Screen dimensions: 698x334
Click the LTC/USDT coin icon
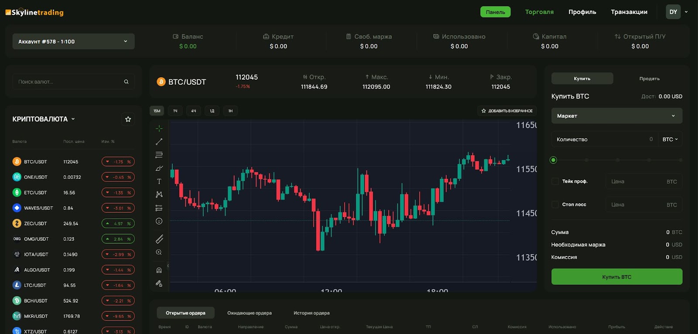click(17, 285)
